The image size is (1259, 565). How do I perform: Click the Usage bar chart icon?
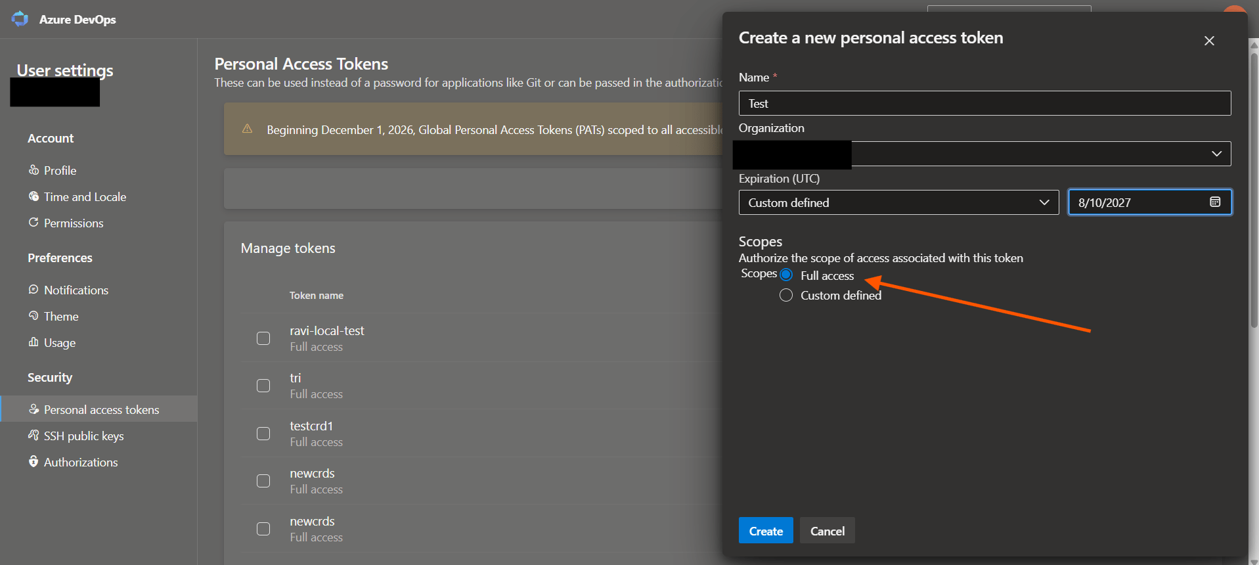click(33, 342)
